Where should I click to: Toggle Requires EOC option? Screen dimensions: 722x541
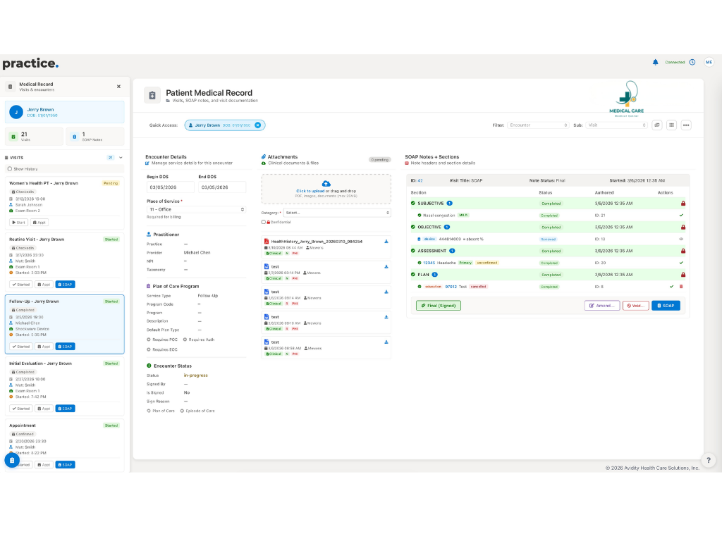(149, 349)
